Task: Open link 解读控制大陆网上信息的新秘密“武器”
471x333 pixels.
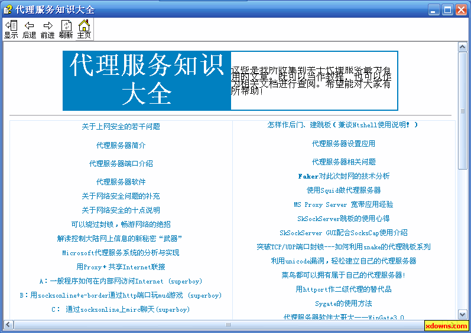Action: pos(119,239)
